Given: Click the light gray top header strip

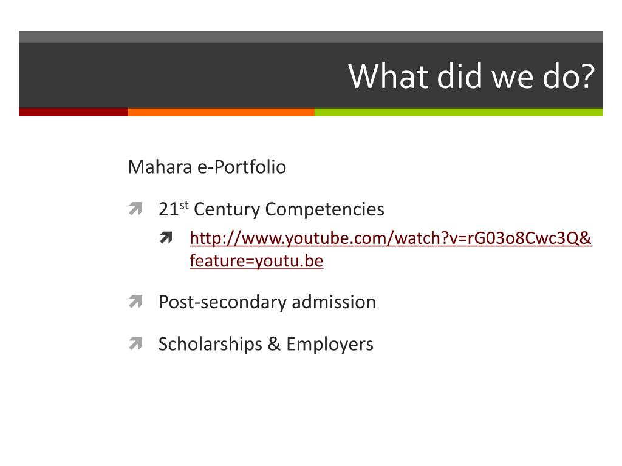Looking at the screenshot, I should [x=310, y=37].
